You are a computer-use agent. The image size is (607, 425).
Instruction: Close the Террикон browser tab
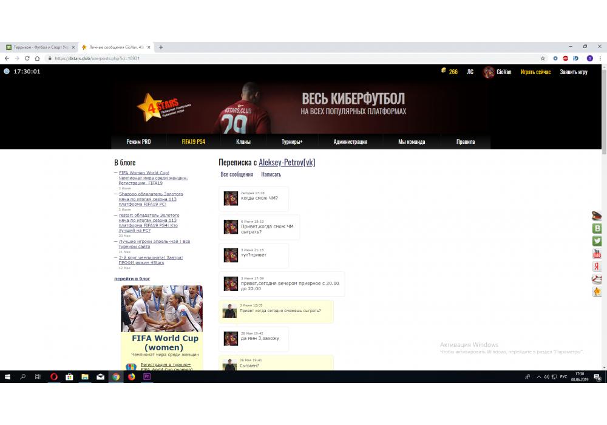point(73,47)
